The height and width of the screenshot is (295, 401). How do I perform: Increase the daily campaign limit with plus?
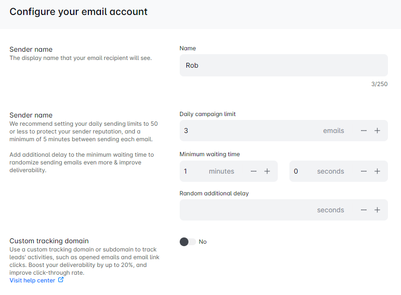point(377,131)
